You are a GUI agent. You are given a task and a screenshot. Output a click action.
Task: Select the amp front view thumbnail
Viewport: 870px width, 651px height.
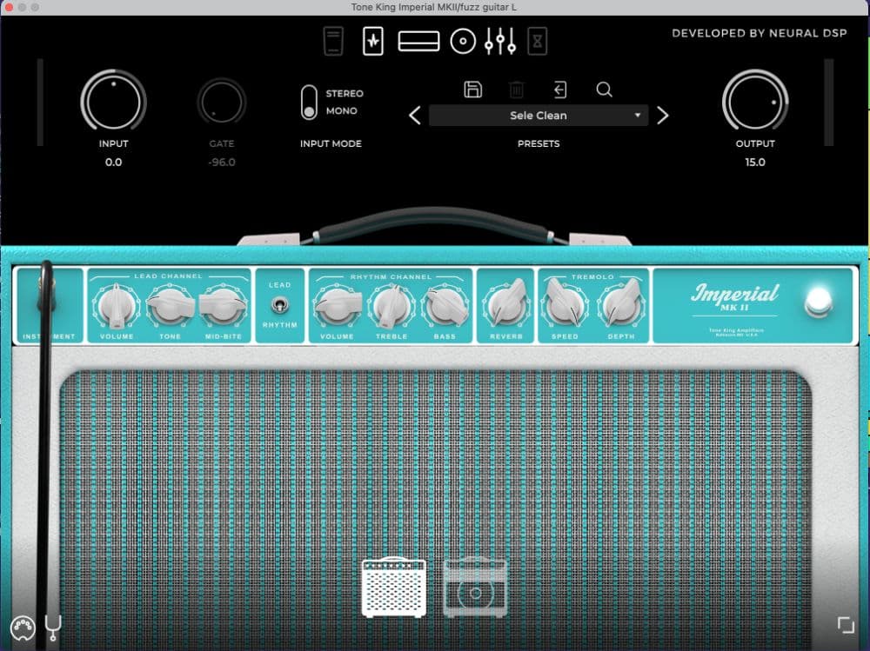[x=394, y=588]
